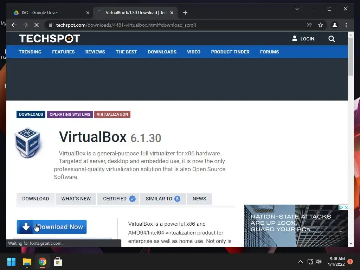Open a new tab with plus button
Image resolution: width=360 pixels, height=270 pixels.
[185, 13]
